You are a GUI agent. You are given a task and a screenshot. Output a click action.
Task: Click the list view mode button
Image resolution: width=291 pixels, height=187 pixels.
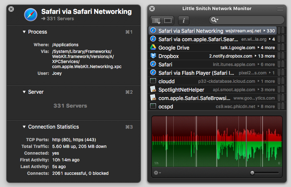(156, 21)
